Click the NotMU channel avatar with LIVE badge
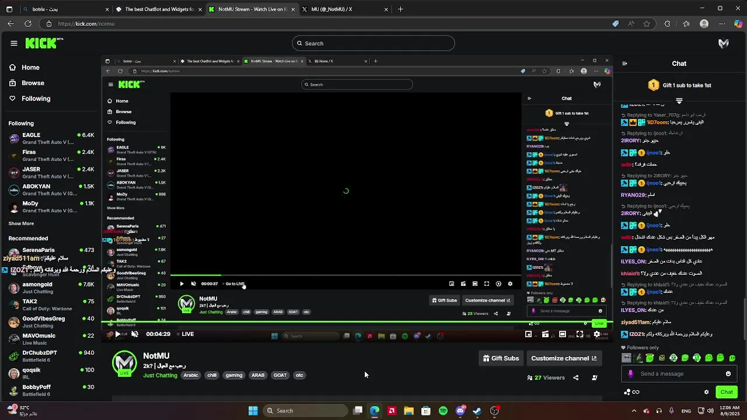 pyautogui.click(x=124, y=363)
